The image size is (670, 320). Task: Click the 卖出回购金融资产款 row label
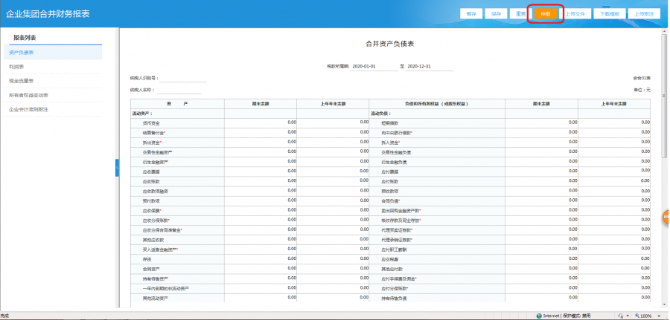point(401,211)
